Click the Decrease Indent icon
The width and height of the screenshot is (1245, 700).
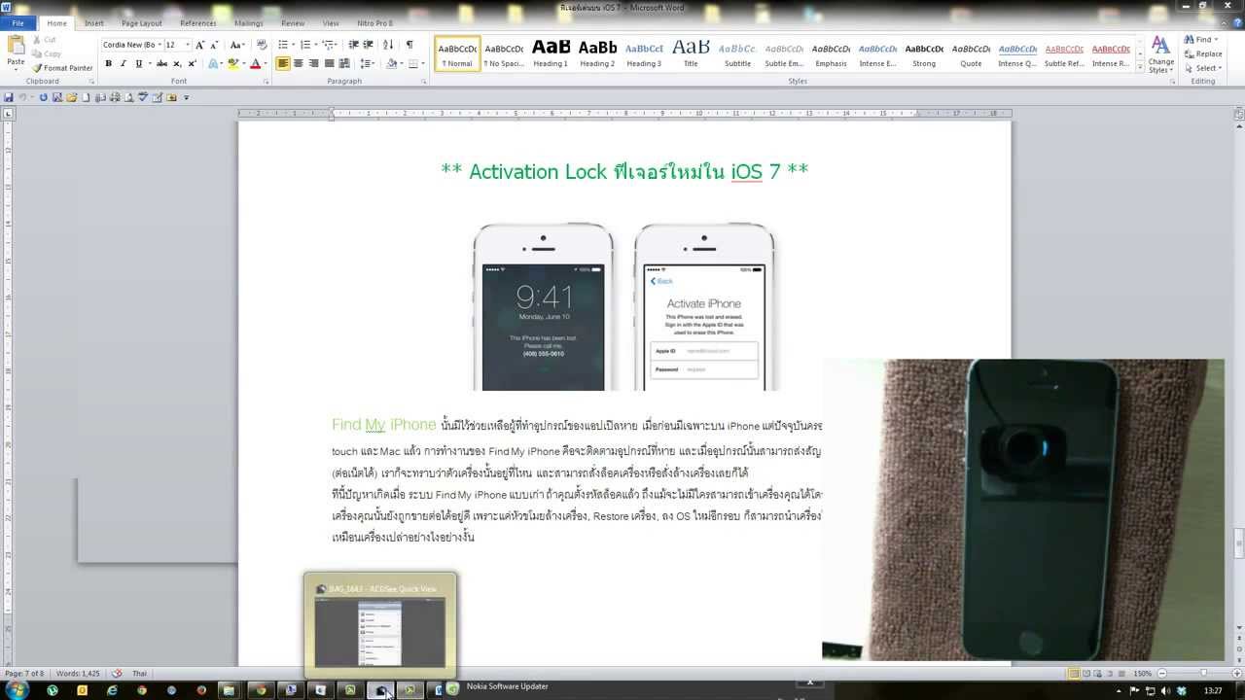[354, 45]
